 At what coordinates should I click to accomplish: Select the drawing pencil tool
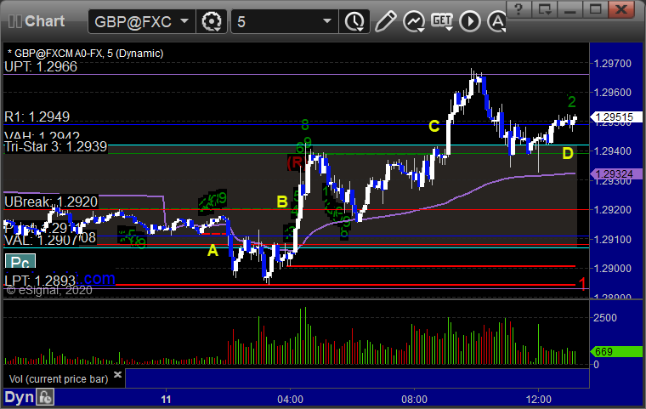pyautogui.click(x=385, y=21)
